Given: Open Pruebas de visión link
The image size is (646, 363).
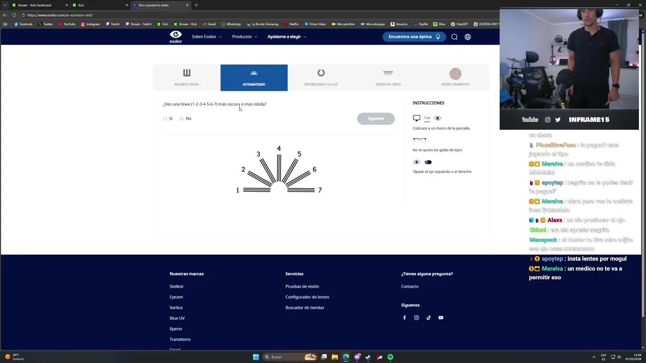Looking at the screenshot, I should pos(302,286).
